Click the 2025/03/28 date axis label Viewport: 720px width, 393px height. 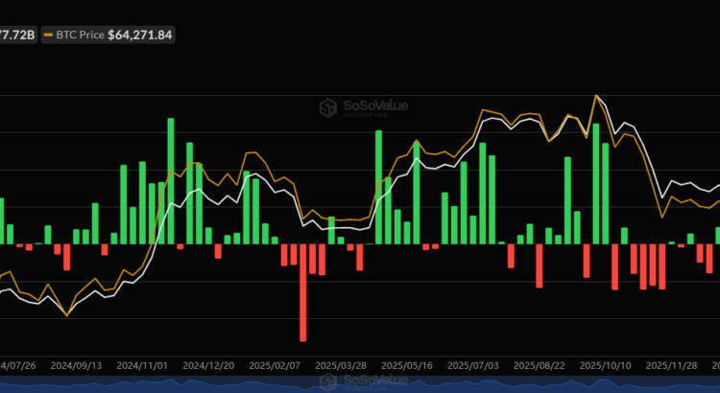[x=341, y=366]
